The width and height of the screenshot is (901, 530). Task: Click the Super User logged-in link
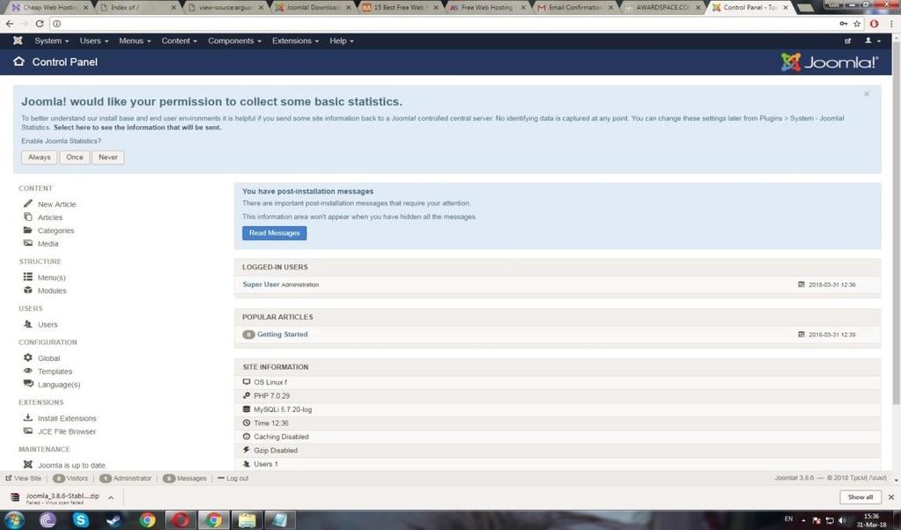pyautogui.click(x=261, y=284)
